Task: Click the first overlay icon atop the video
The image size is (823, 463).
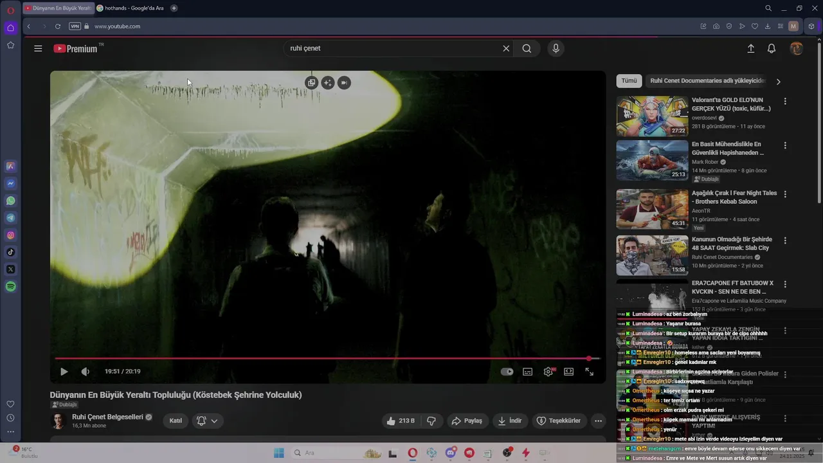Action: coord(312,82)
